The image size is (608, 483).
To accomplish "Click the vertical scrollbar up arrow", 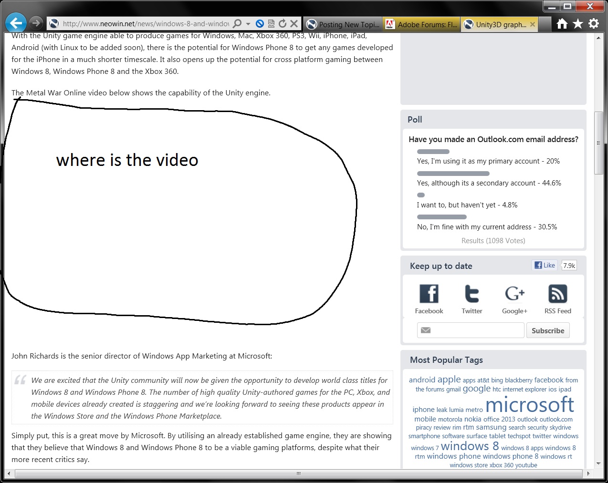I will [598, 37].
